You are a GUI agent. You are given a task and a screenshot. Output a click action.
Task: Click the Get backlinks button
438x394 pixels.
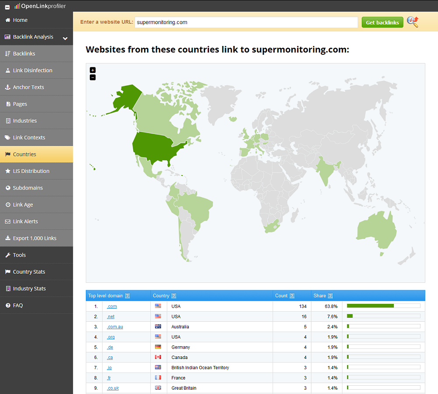tap(382, 22)
